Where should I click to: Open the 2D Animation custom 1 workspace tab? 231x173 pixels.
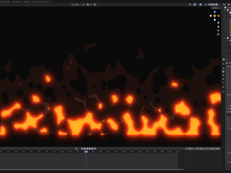tap(40, 1)
